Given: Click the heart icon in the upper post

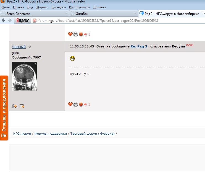Looking at the screenshot, I should tap(70, 34).
